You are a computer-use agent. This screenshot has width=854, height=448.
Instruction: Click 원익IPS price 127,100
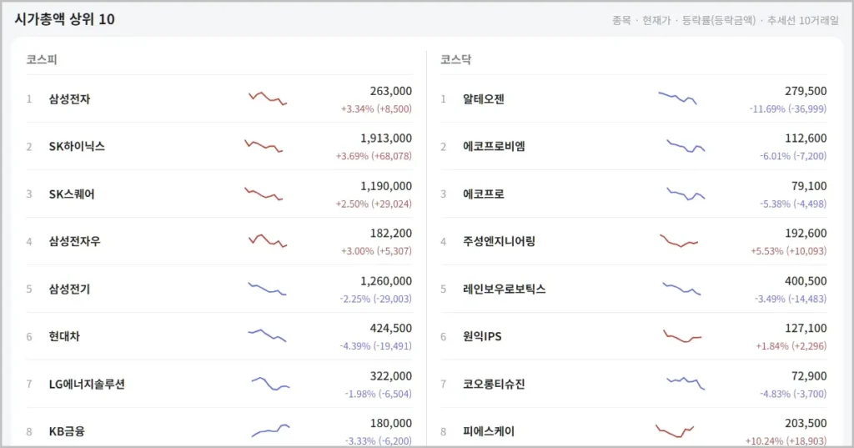point(806,328)
